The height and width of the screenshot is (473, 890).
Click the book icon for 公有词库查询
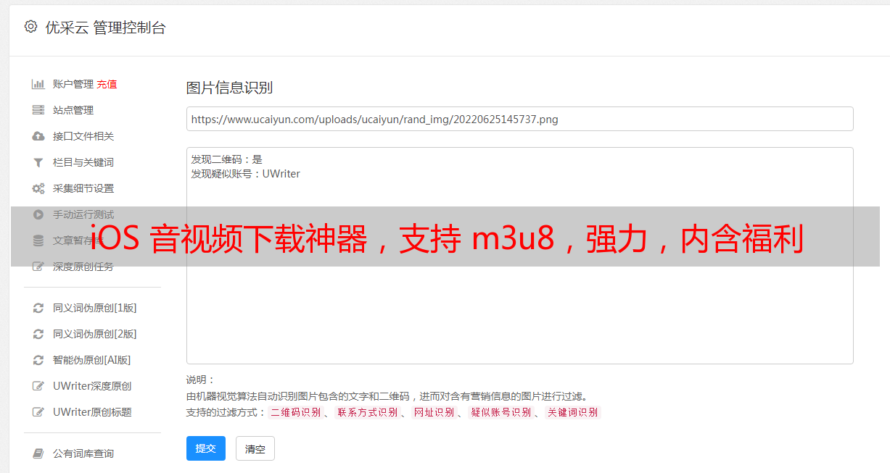[x=38, y=453]
